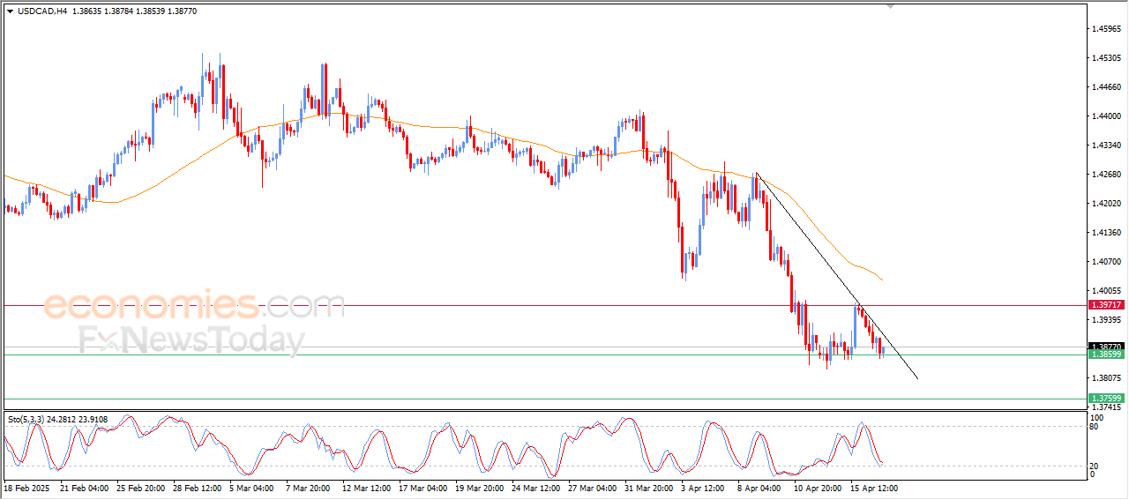Click the 1.40055 price axis label
Image resolution: width=1129 pixels, height=500 pixels.
pyautogui.click(x=1107, y=291)
